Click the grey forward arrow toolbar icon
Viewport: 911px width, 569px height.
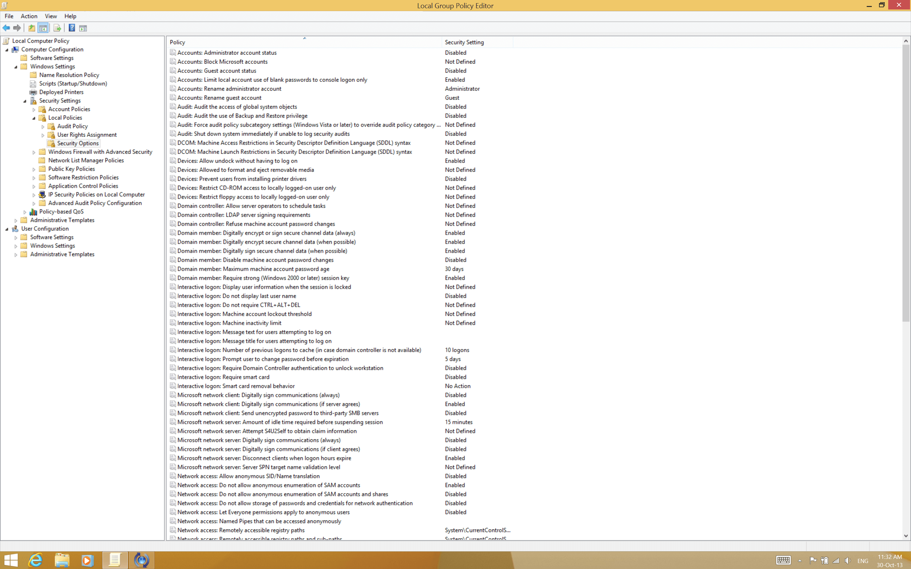17,28
